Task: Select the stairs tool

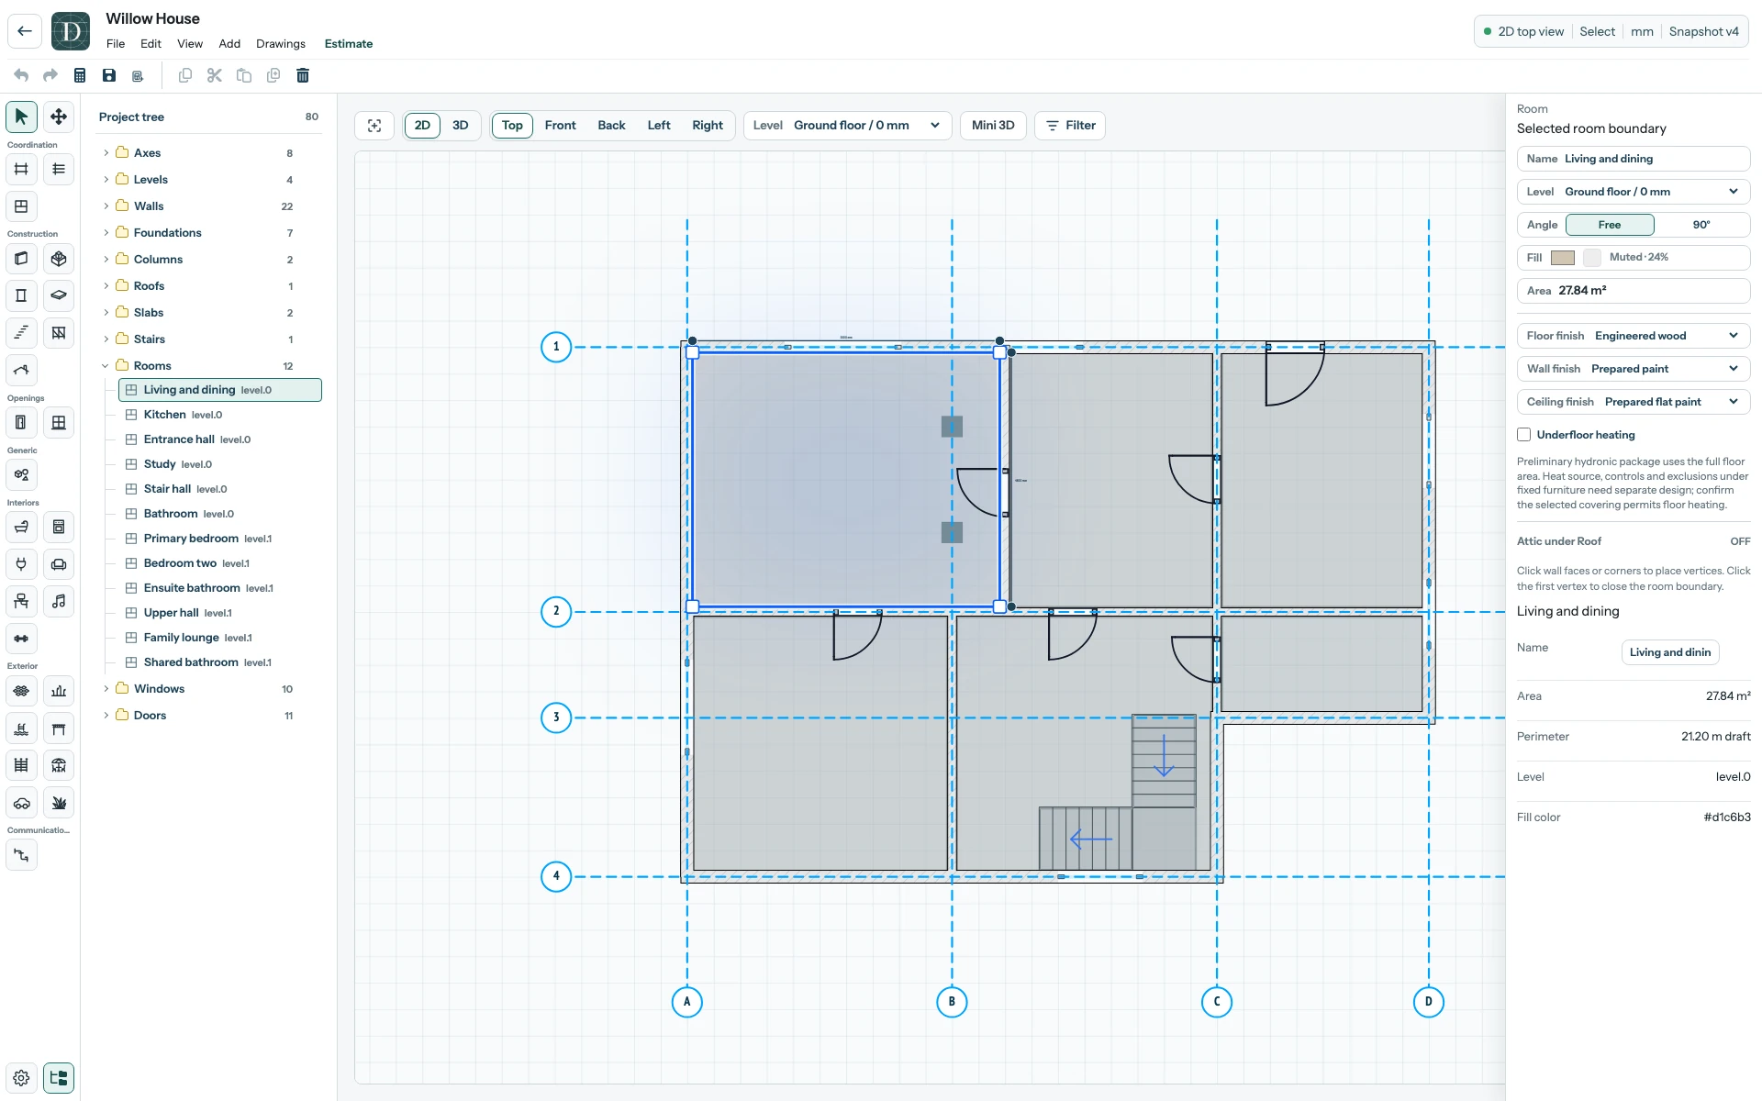Action: coord(21,333)
